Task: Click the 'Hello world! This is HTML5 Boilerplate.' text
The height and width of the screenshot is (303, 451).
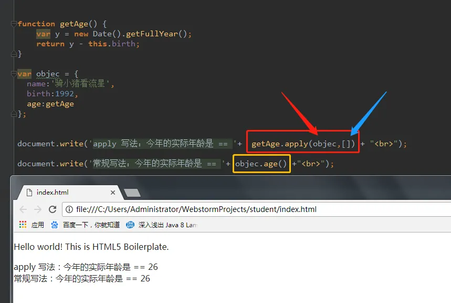Action: [91, 247]
